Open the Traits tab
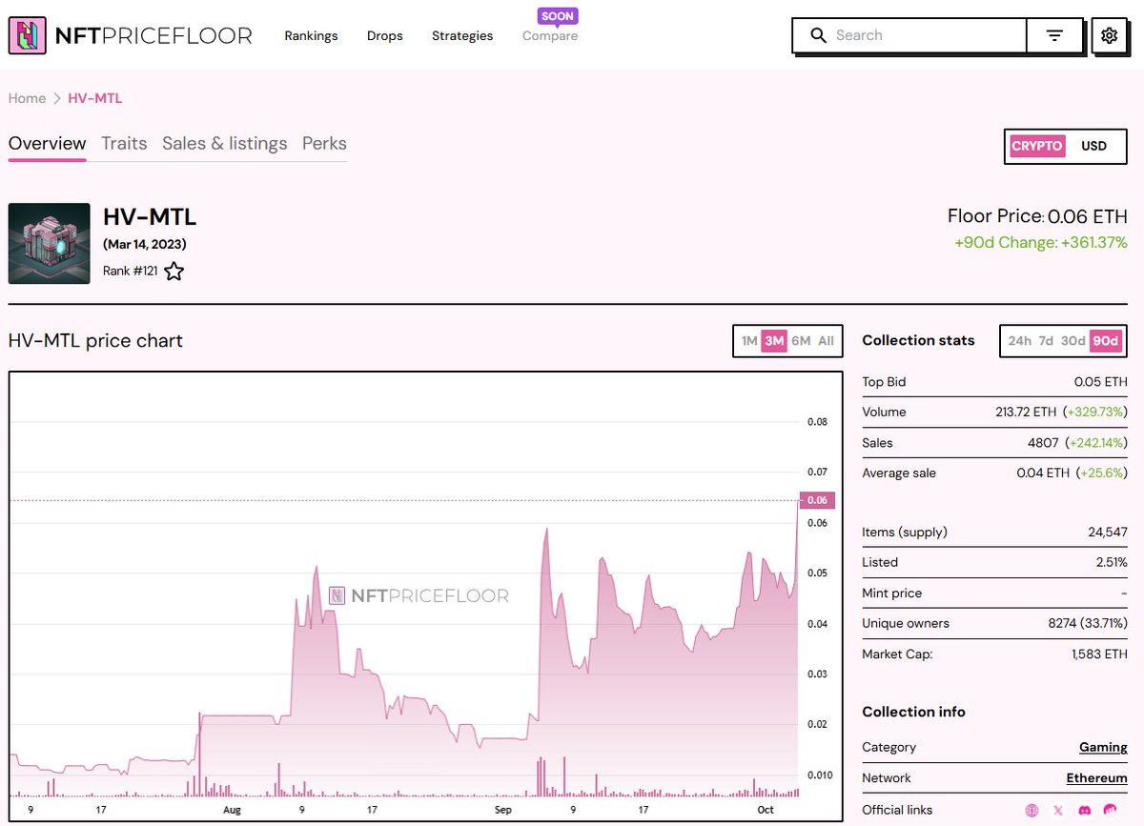 coord(124,144)
